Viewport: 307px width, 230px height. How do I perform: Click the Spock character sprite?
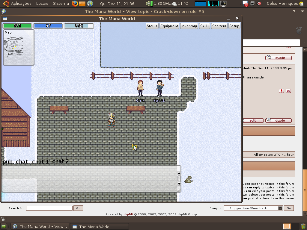[x=160, y=88]
